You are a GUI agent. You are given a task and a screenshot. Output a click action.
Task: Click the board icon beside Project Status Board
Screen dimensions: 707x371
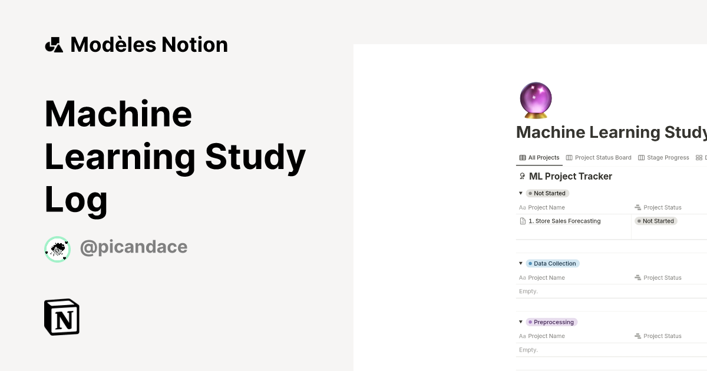569,157
